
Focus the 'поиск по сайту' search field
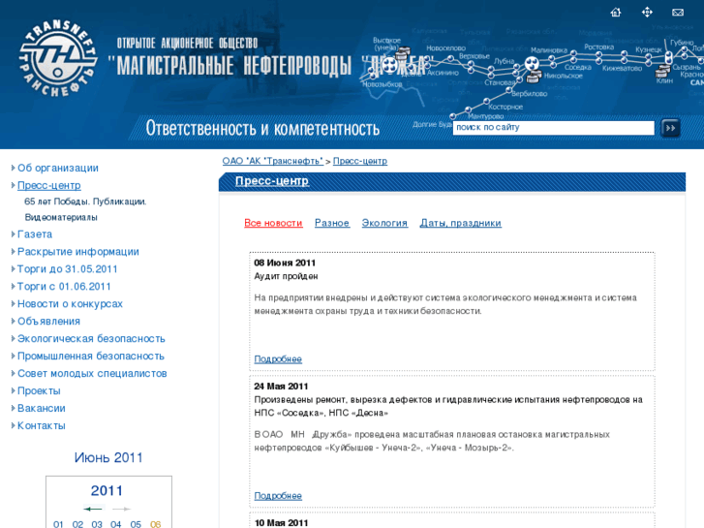(553, 128)
